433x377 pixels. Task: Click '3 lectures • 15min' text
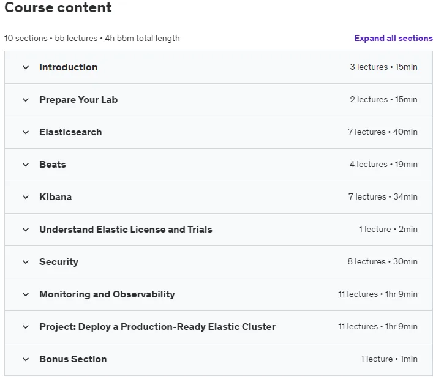tap(383, 67)
